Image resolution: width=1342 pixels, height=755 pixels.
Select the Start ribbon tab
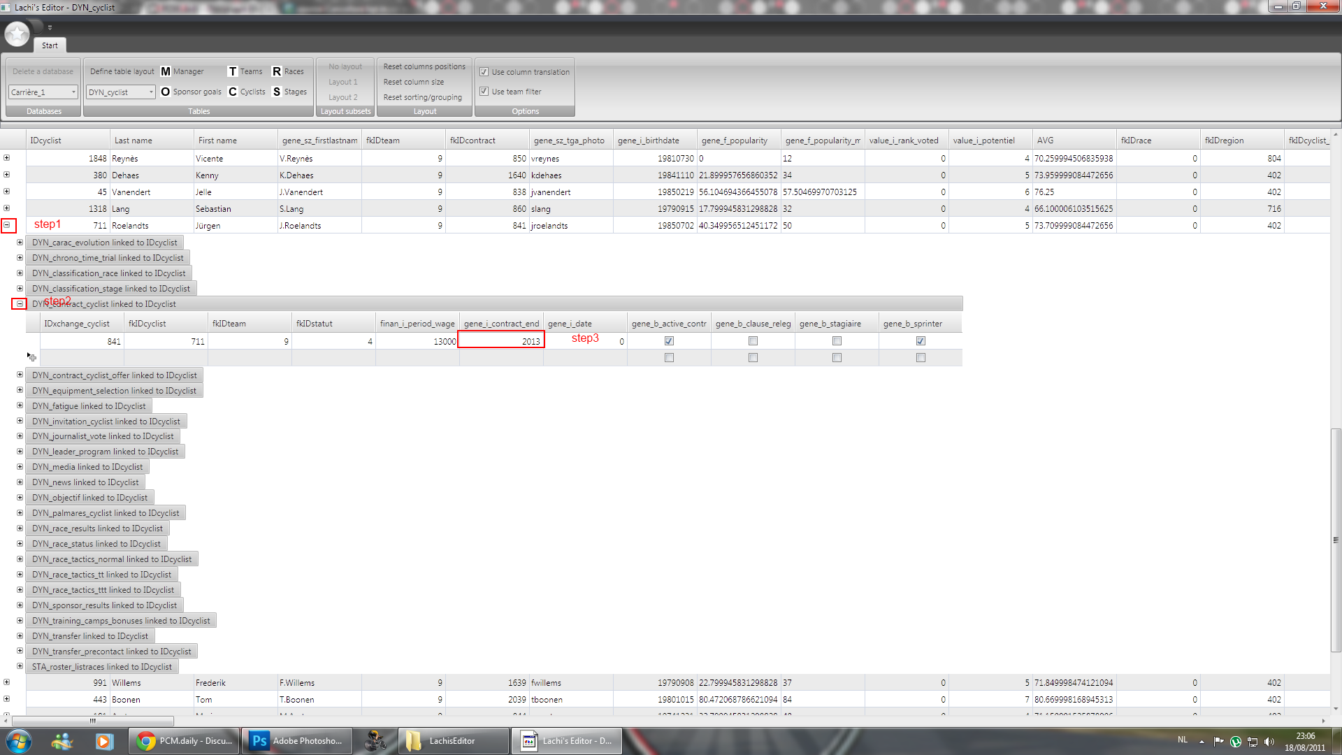point(50,45)
